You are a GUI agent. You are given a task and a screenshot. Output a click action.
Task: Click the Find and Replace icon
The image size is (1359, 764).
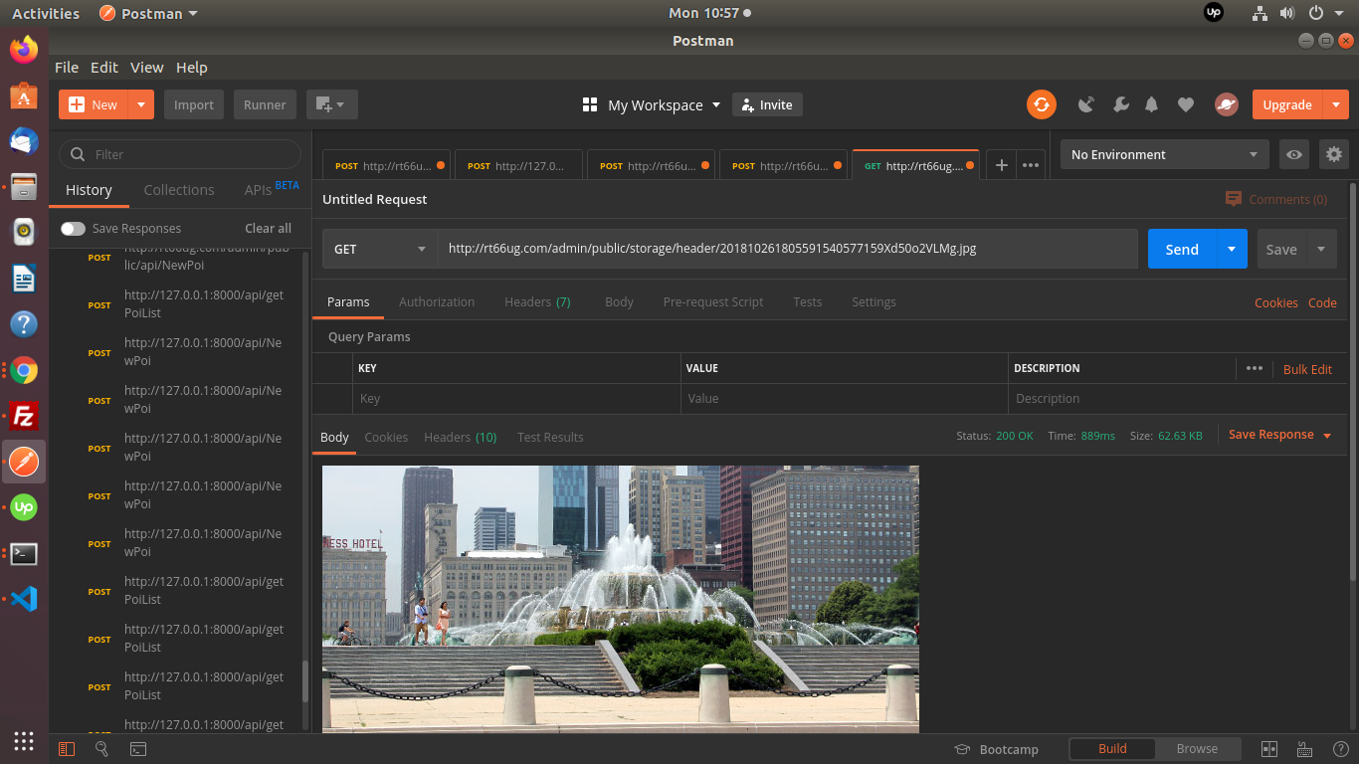tap(101, 749)
